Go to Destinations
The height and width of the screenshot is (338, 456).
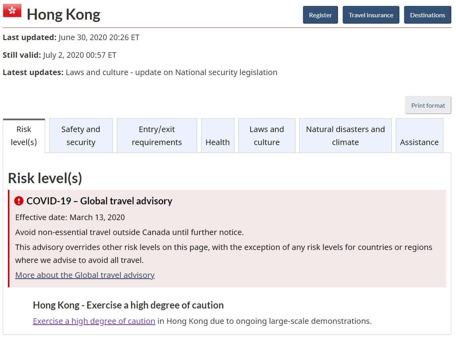pos(427,15)
